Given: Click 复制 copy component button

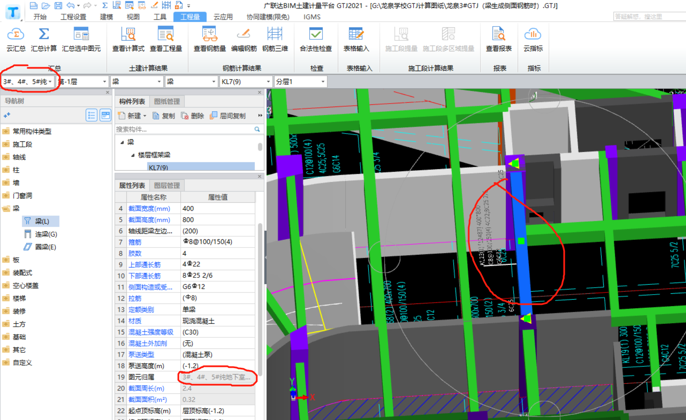Looking at the screenshot, I should pyautogui.click(x=164, y=116).
